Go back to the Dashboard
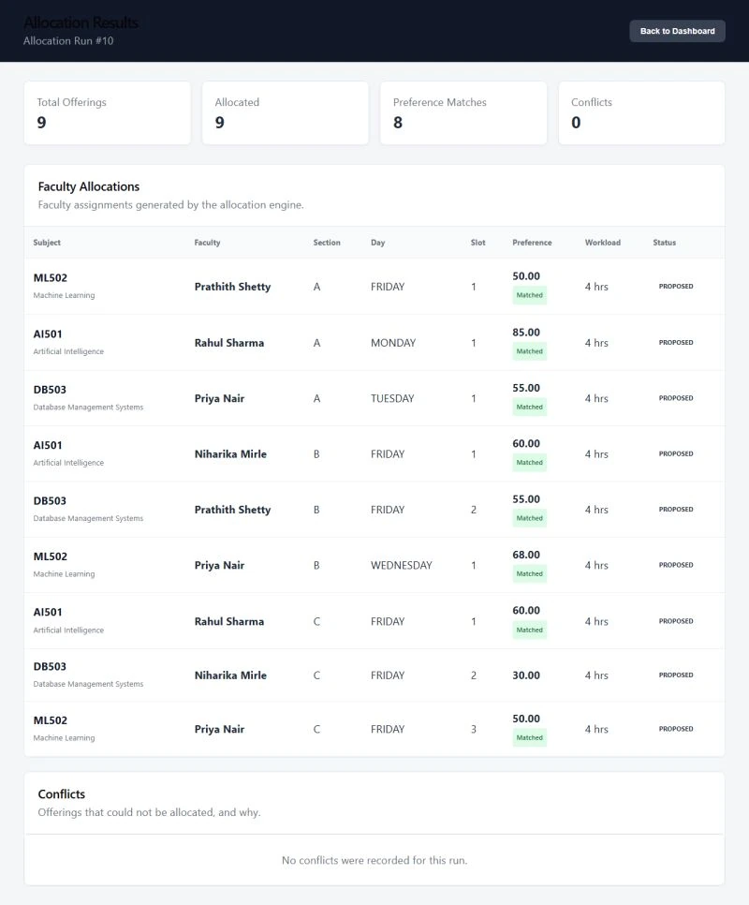The width and height of the screenshot is (749, 905). point(677,31)
